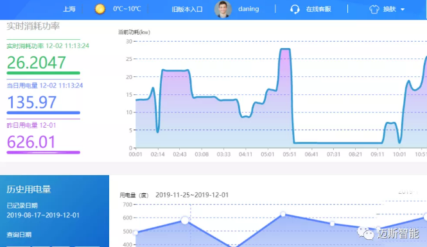Click the 05:51 peak on power chart
427x247 pixels.
(x=285, y=49)
